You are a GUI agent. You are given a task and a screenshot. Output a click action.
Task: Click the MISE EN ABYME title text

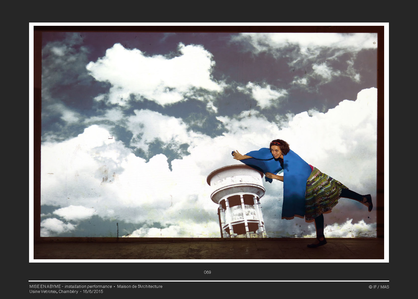click(45, 286)
